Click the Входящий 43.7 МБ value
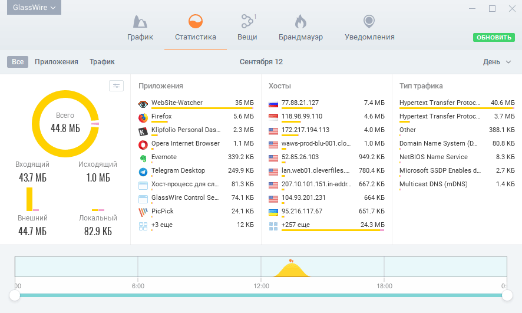Image resolution: width=522 pixels, height=313 pixels. point(32,177)
